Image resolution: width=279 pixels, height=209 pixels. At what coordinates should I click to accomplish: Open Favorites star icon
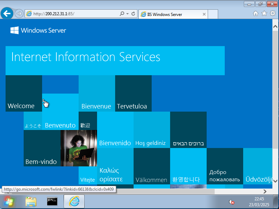point(264,14)
